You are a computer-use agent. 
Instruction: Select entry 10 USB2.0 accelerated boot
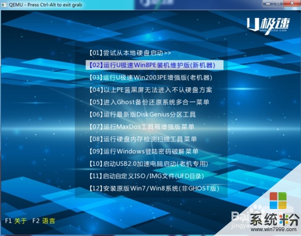point(149,164)
